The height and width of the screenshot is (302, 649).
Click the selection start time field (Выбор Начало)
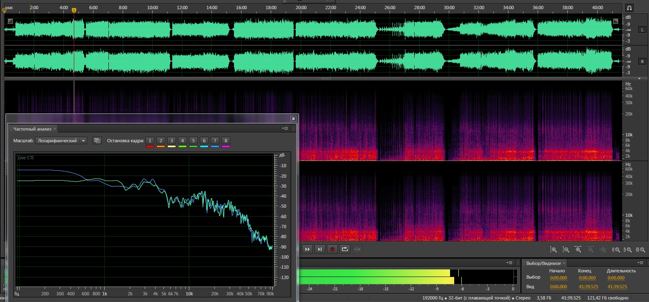pyautogui.click(x=558, y=278)
